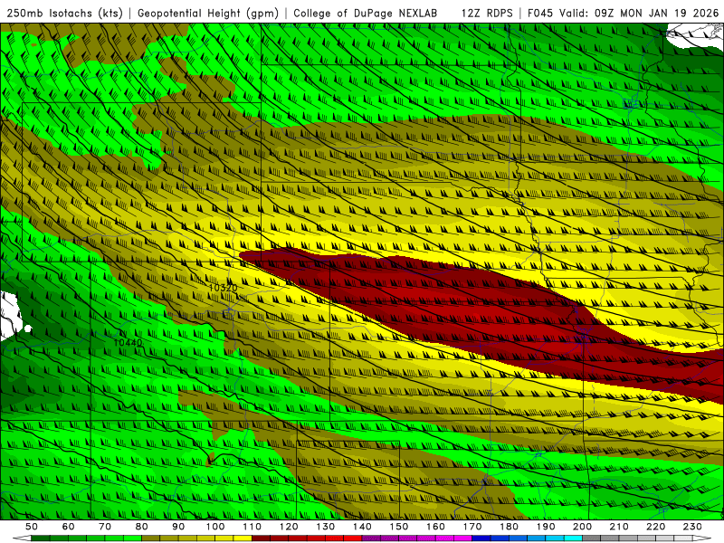Viewport: 724px width, 543px height.
Task: Click the dark blue swatch starting at 170 kts
Action: 481,538
